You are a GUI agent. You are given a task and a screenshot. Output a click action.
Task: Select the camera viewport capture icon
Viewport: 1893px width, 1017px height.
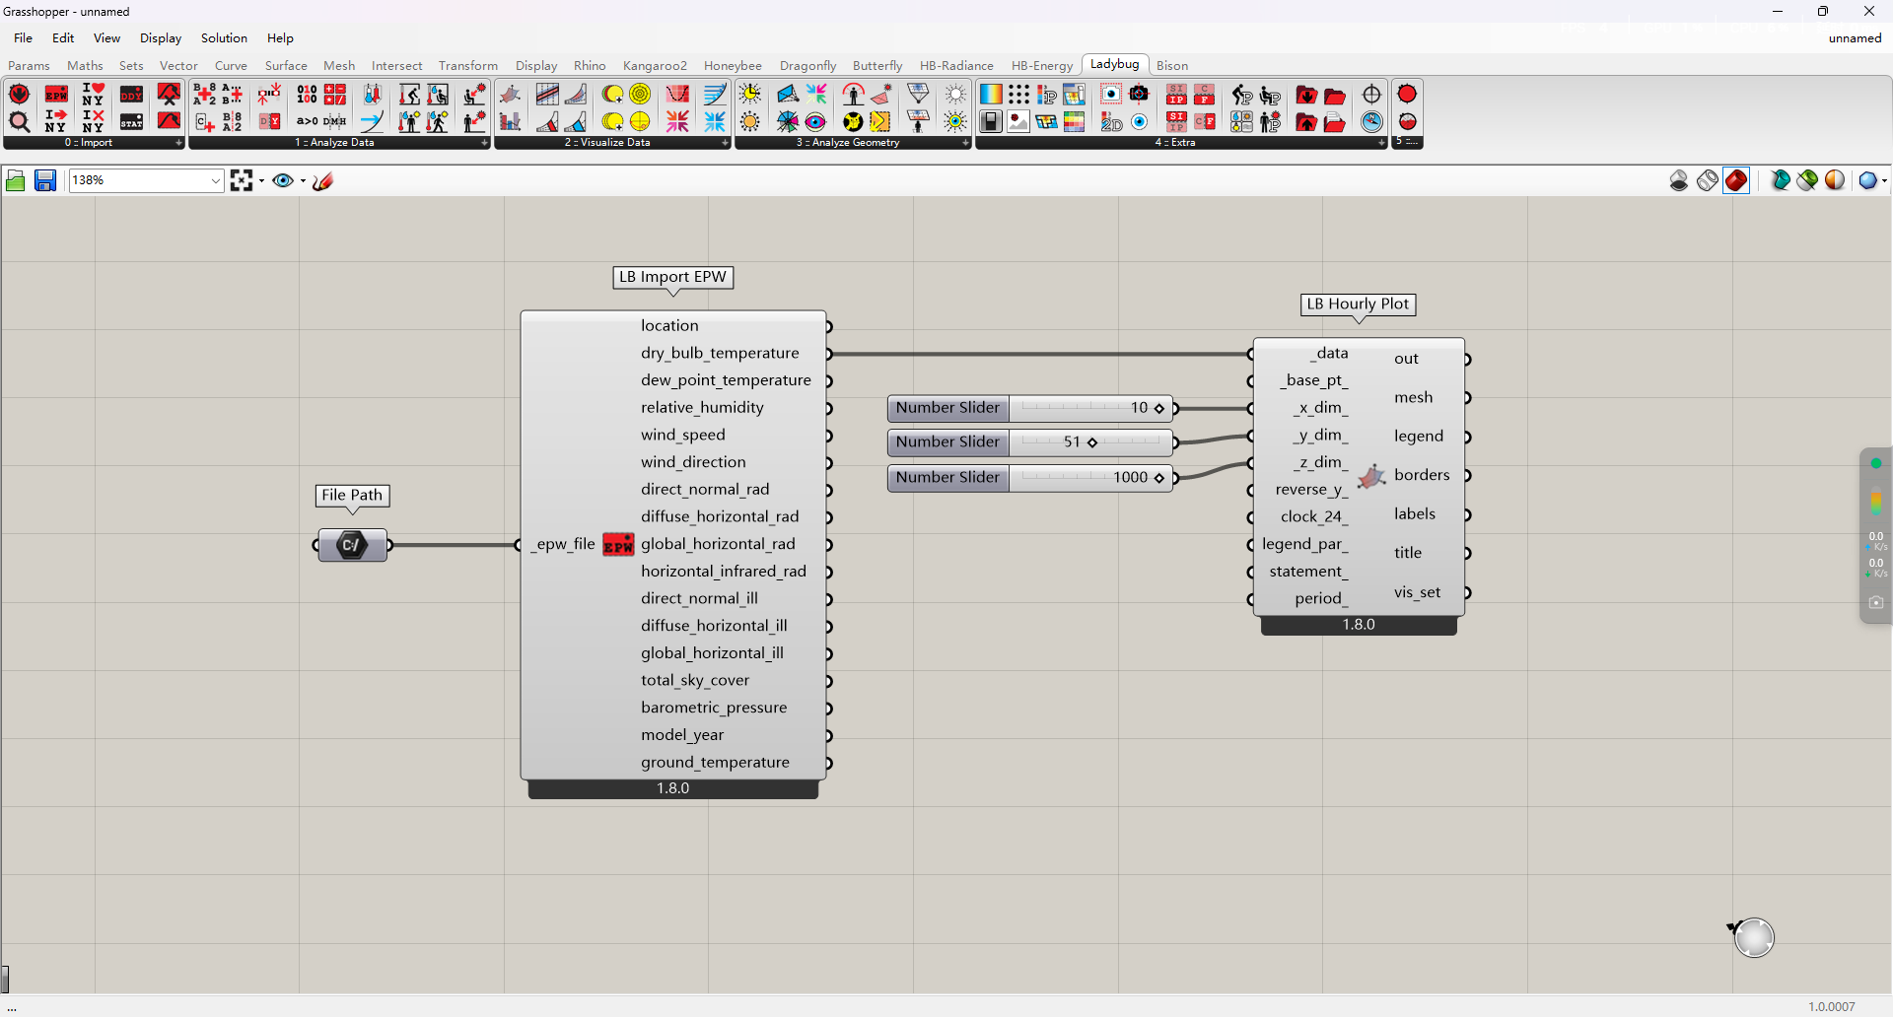point(1139,95)
